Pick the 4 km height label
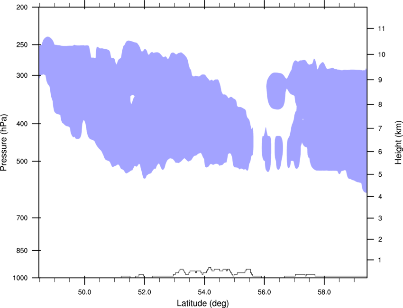The height and width of the screenshot is (308, 403). 380,197
